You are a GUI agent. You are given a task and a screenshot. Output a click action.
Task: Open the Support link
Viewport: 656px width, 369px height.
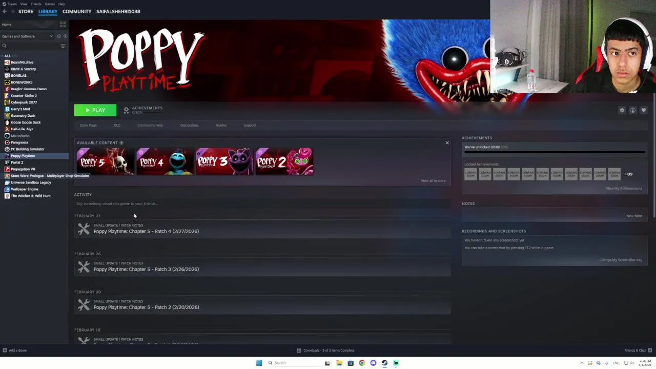pyautogui.click(x=250, y=125)
